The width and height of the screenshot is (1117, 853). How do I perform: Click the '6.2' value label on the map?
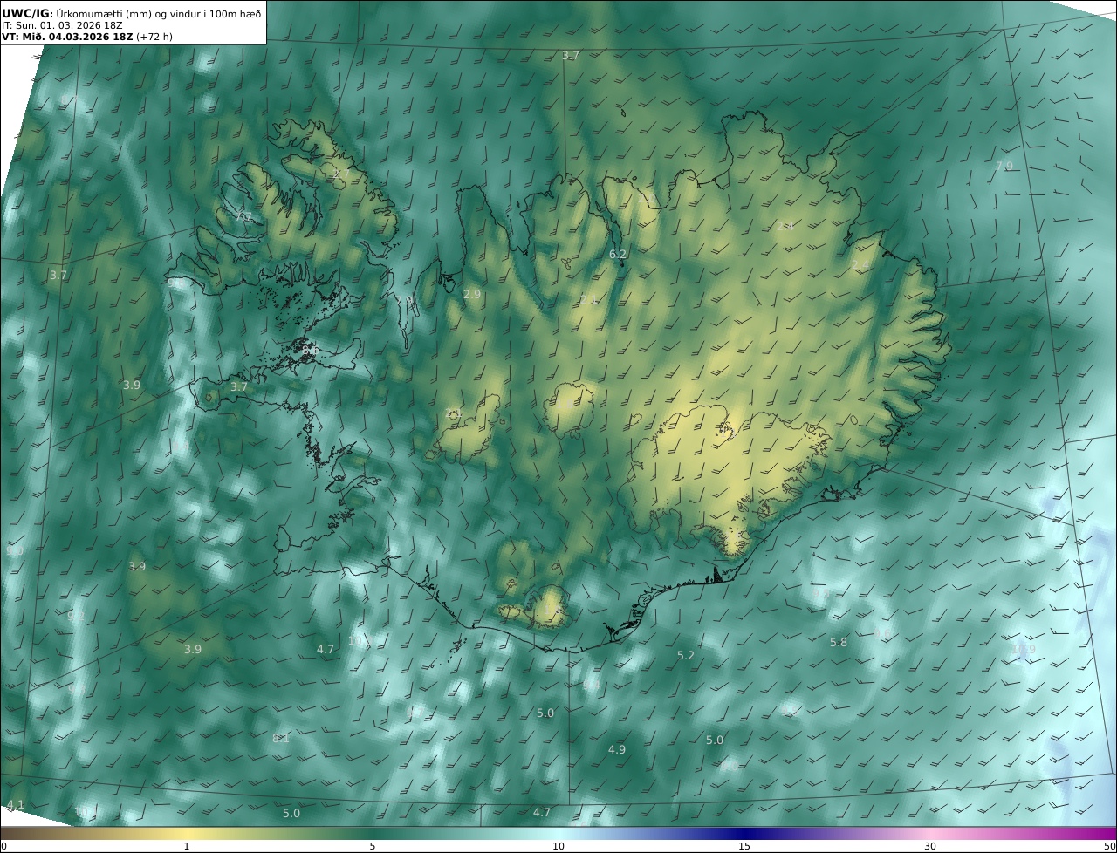coord(618,254)
